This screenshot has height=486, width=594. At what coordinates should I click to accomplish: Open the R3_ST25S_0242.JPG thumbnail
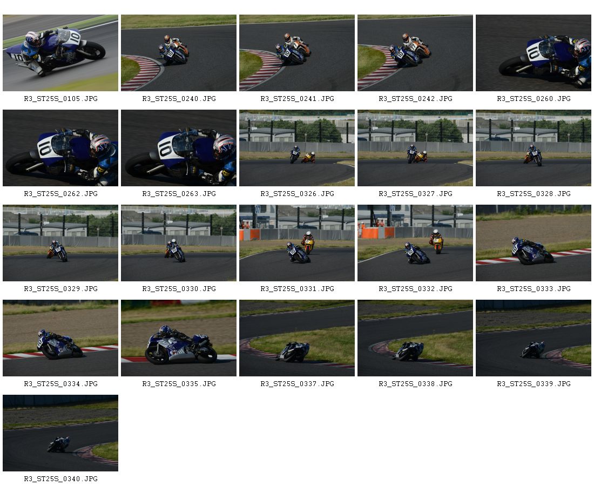(415, 53)
